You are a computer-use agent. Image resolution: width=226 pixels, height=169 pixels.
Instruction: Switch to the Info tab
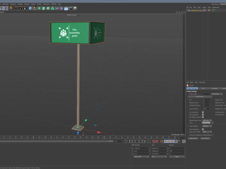[x=203, y=88]
